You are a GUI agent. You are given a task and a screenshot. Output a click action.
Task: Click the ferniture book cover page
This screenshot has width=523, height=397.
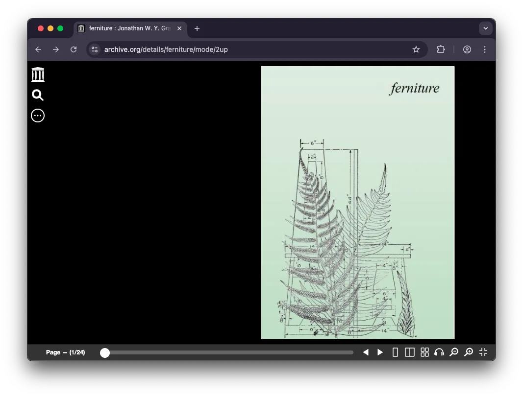[358, 202]
